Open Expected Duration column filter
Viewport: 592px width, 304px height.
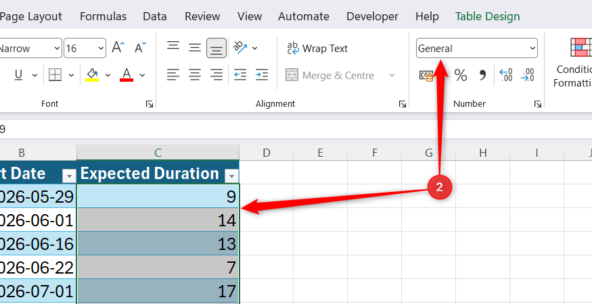[231, 176]
